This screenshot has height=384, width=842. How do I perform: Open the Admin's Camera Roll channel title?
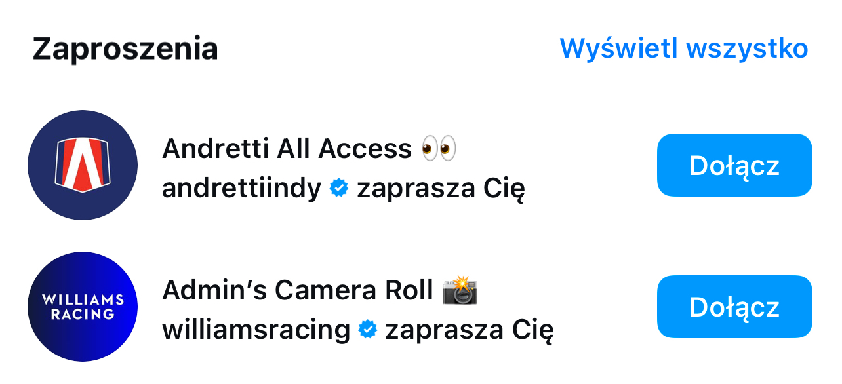click(298, 290)
